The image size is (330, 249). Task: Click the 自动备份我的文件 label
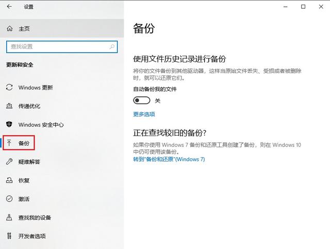[155, 89]
